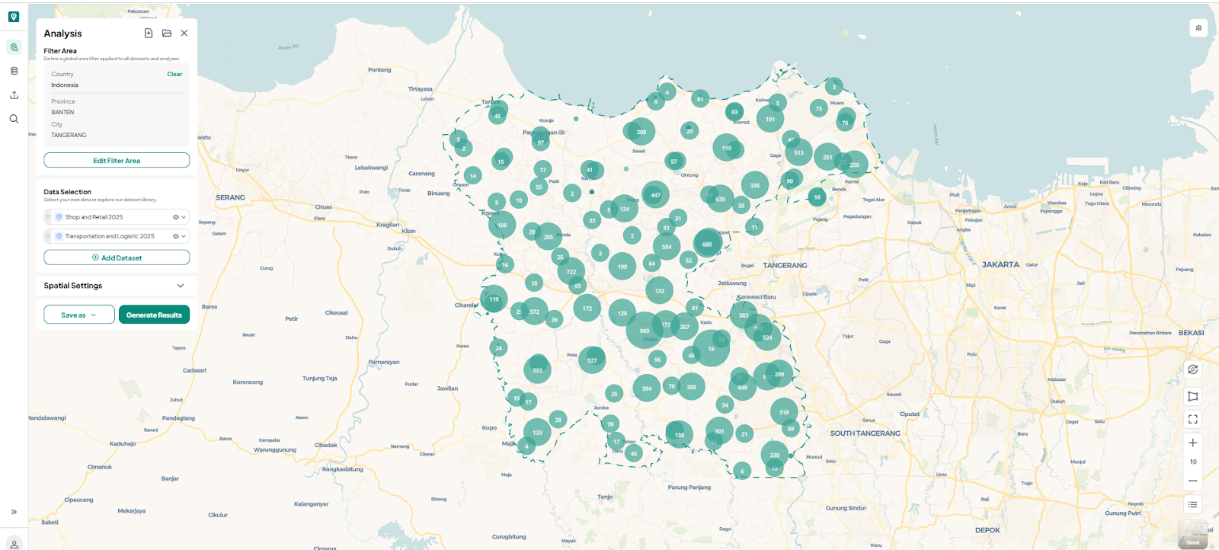Click Generate Results button

[154, 315]
